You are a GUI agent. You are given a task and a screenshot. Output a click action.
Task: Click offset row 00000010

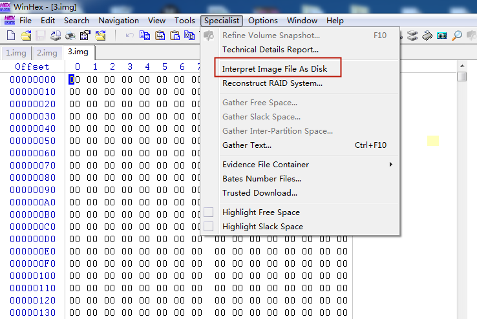(x=32, y=92)
